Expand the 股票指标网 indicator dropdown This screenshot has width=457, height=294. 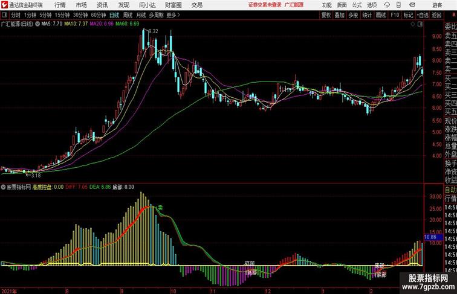(3, 187)
